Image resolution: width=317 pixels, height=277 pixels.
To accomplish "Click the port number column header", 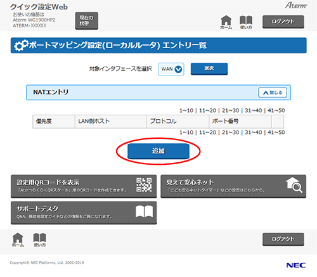I will click(x=240, y=122).
